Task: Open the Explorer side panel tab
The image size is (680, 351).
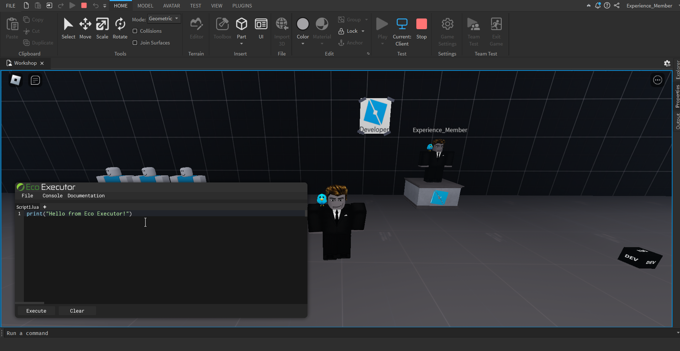Action: pyautogui.click(x=677, y=70)
